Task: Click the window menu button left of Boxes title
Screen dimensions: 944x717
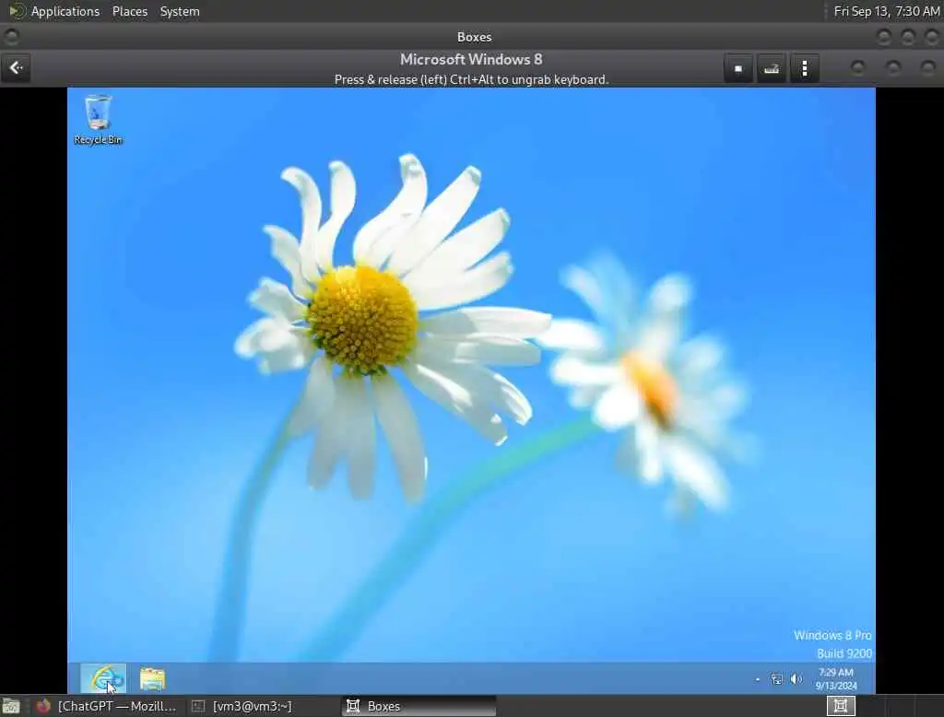Action: (x=11, y=38)
